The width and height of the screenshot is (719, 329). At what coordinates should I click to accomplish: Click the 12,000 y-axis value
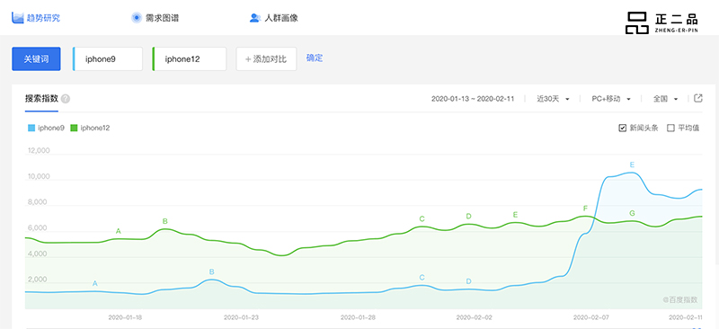pyautogui.click(x=38, y=150)
